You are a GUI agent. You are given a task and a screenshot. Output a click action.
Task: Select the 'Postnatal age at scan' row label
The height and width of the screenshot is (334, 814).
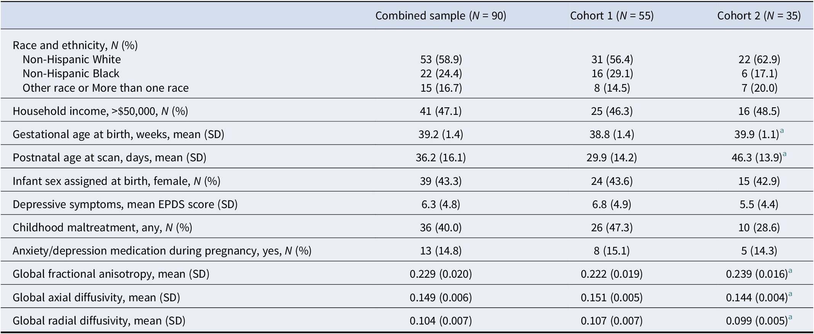109,157
